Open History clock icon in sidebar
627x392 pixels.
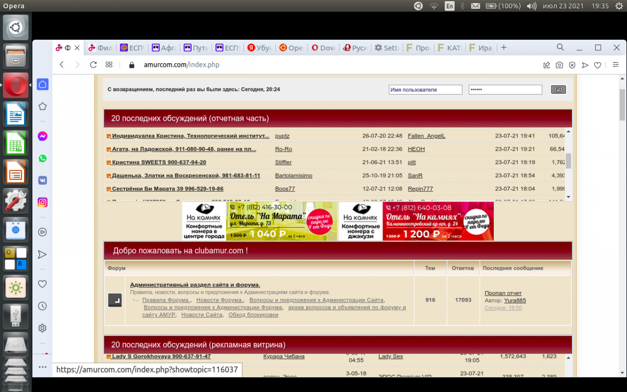click(x=42, y=306)
